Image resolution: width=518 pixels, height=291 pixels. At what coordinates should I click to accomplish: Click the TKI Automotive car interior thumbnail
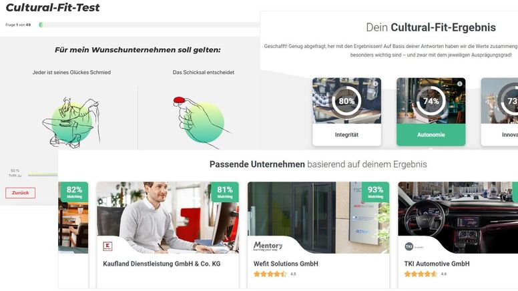coord(458,218)
